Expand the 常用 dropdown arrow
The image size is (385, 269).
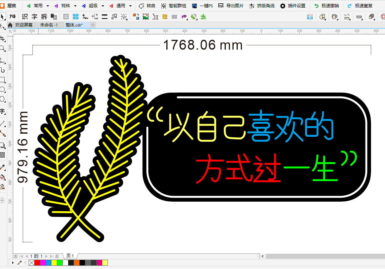pyautogui.click(x=48, y=6)
